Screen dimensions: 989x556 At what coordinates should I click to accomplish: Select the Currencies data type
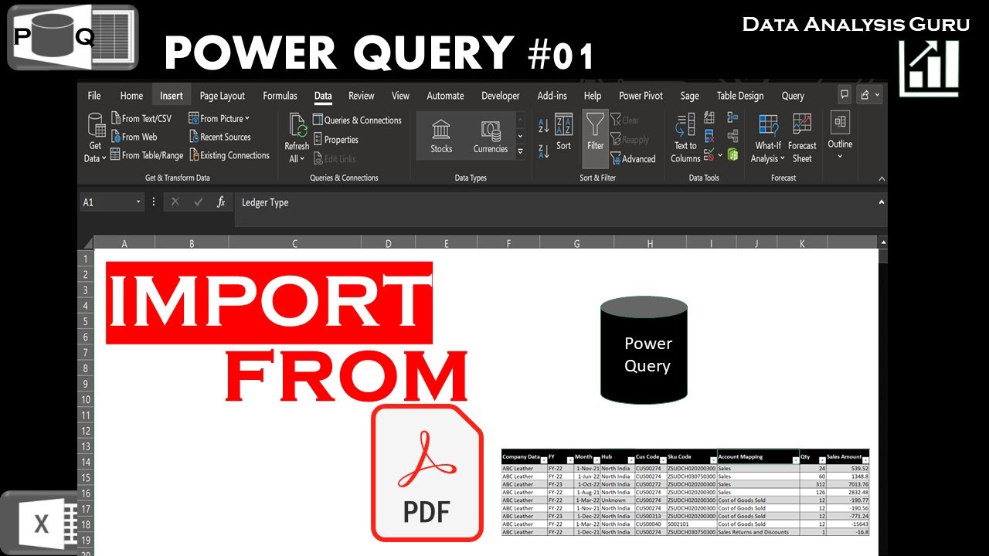(x=491, y=136)
